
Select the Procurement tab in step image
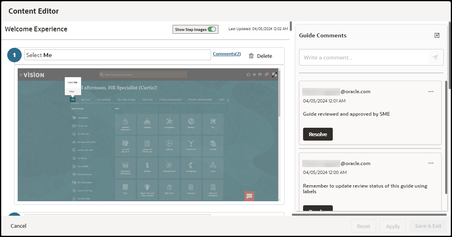tap(104, 100)
